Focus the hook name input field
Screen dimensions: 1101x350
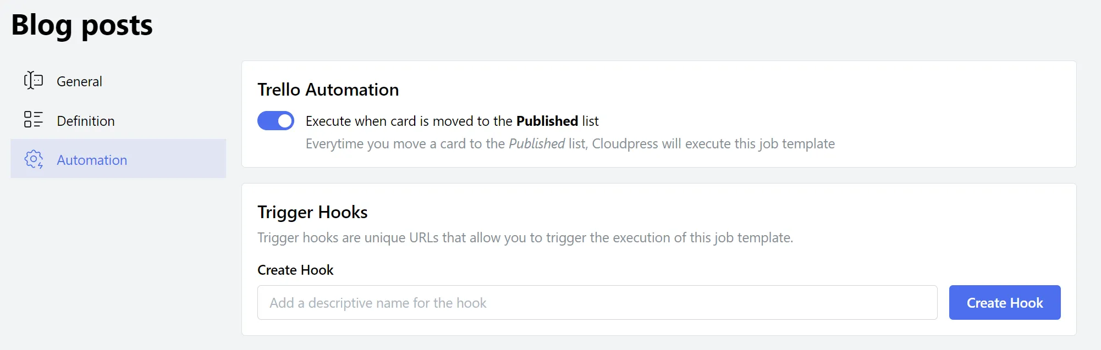tap(597, 302)
